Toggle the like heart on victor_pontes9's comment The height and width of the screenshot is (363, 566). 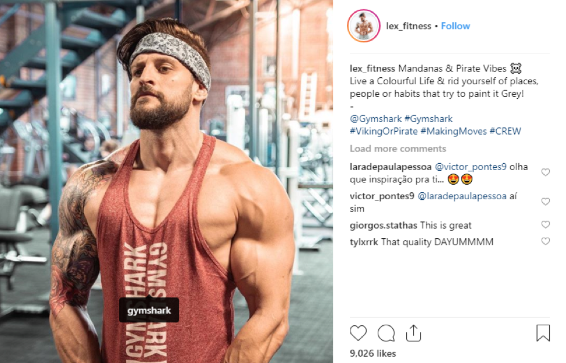coord(545,201)
